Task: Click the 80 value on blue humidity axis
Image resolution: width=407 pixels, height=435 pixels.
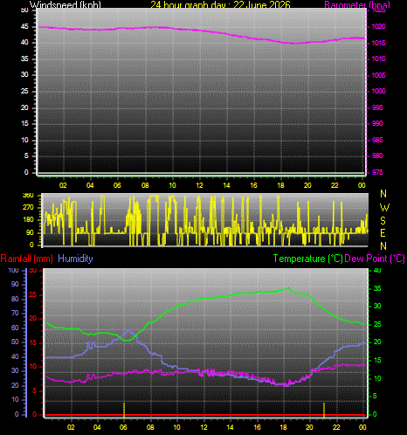Action: coord(15,299)
